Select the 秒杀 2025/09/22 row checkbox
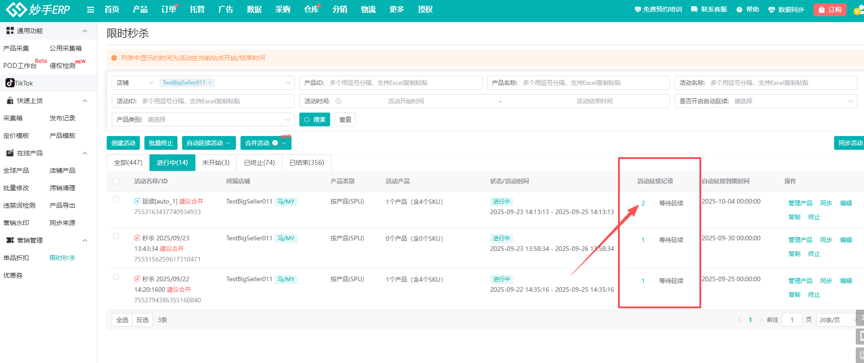This screenshot has height=363, width=864. 116,277
